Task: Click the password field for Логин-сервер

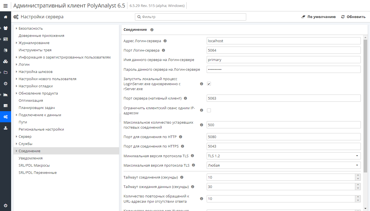Action: coord(284,69)
